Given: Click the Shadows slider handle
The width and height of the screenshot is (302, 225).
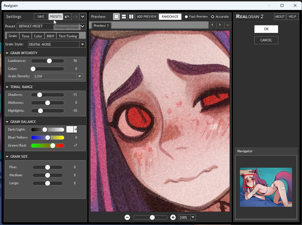Looking at the screenshot, I should (x=39, y=95).
